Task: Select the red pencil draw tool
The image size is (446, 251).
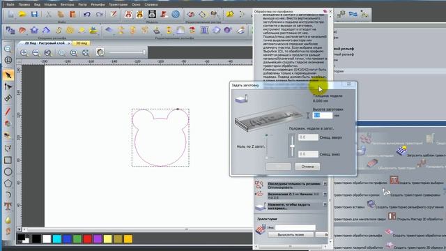Action: (8, 112)
